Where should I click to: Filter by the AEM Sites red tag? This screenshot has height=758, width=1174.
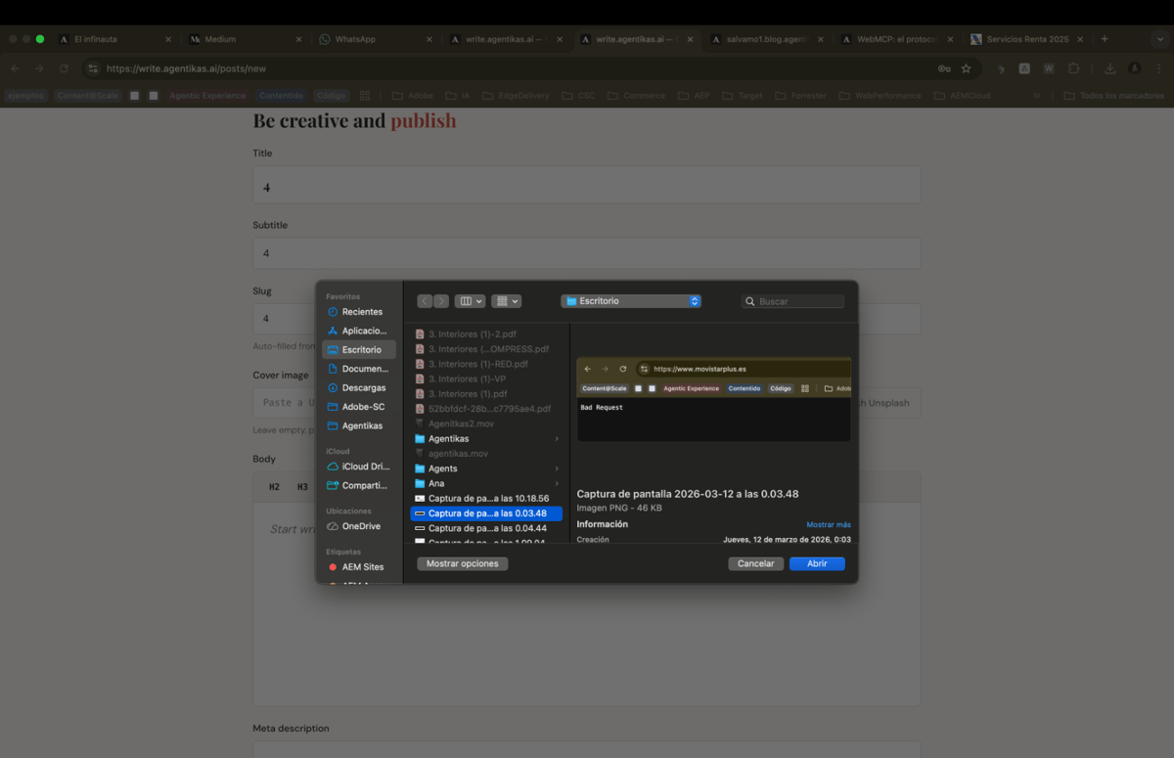361,567
